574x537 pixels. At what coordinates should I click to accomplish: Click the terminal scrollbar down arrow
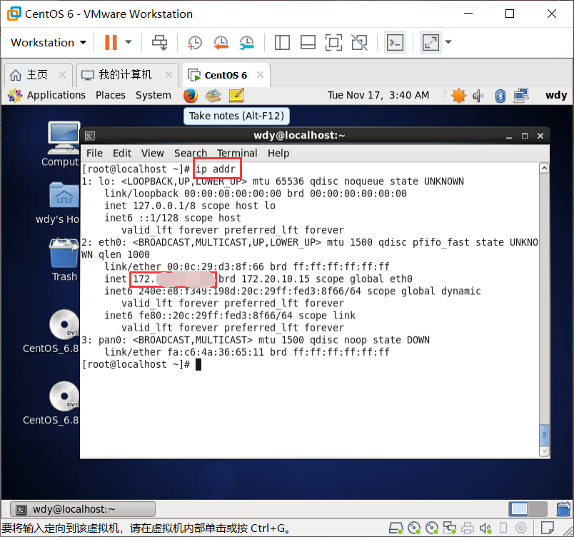point(544,451)
